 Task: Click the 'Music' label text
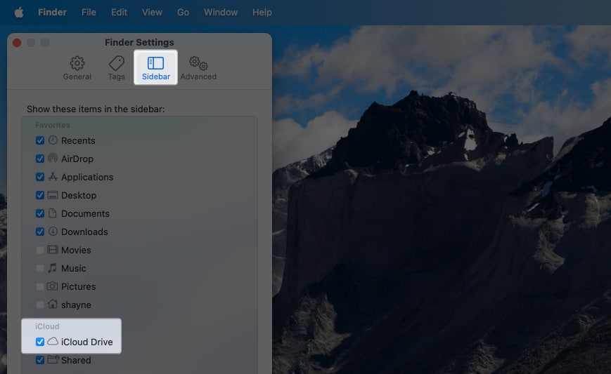(74, 269)
